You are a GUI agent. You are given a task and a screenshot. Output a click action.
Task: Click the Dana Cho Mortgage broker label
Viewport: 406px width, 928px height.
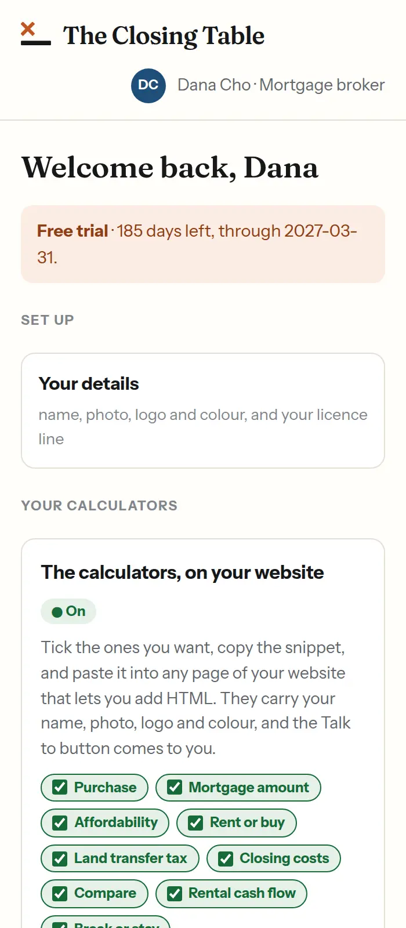pyautogui.click(x=281, y=85)
